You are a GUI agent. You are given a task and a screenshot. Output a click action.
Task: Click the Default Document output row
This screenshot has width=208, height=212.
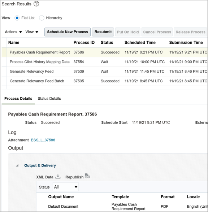122,207
